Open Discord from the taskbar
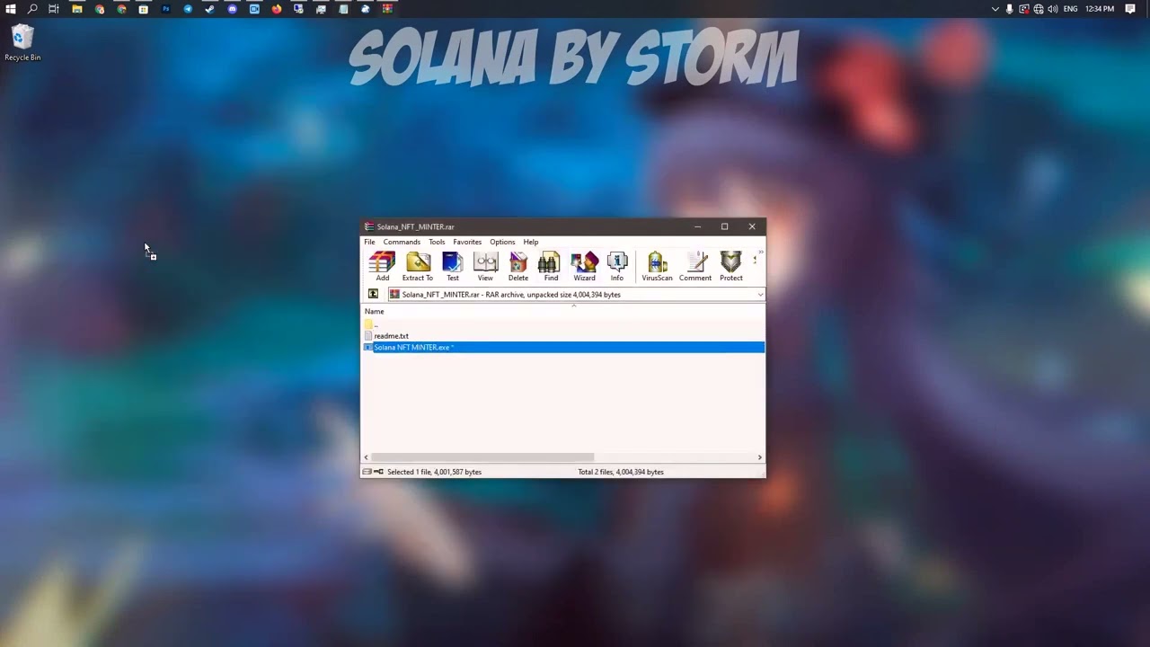 [x=232, y=9]
